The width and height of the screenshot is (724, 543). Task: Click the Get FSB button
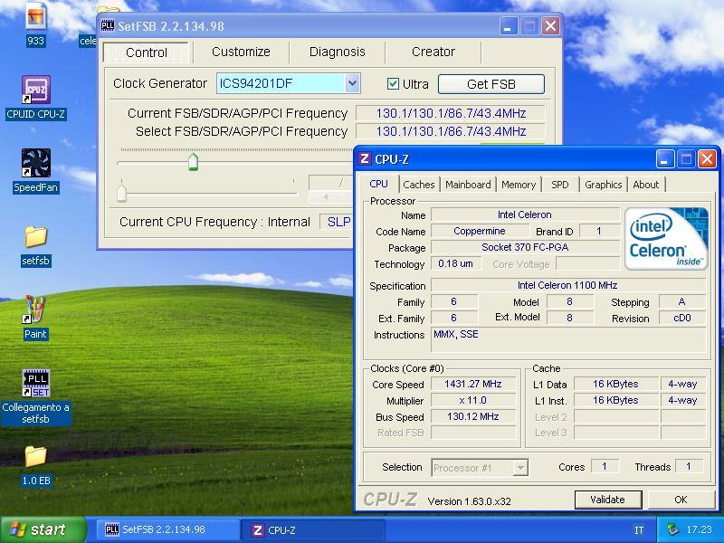[x=491, y=84]
